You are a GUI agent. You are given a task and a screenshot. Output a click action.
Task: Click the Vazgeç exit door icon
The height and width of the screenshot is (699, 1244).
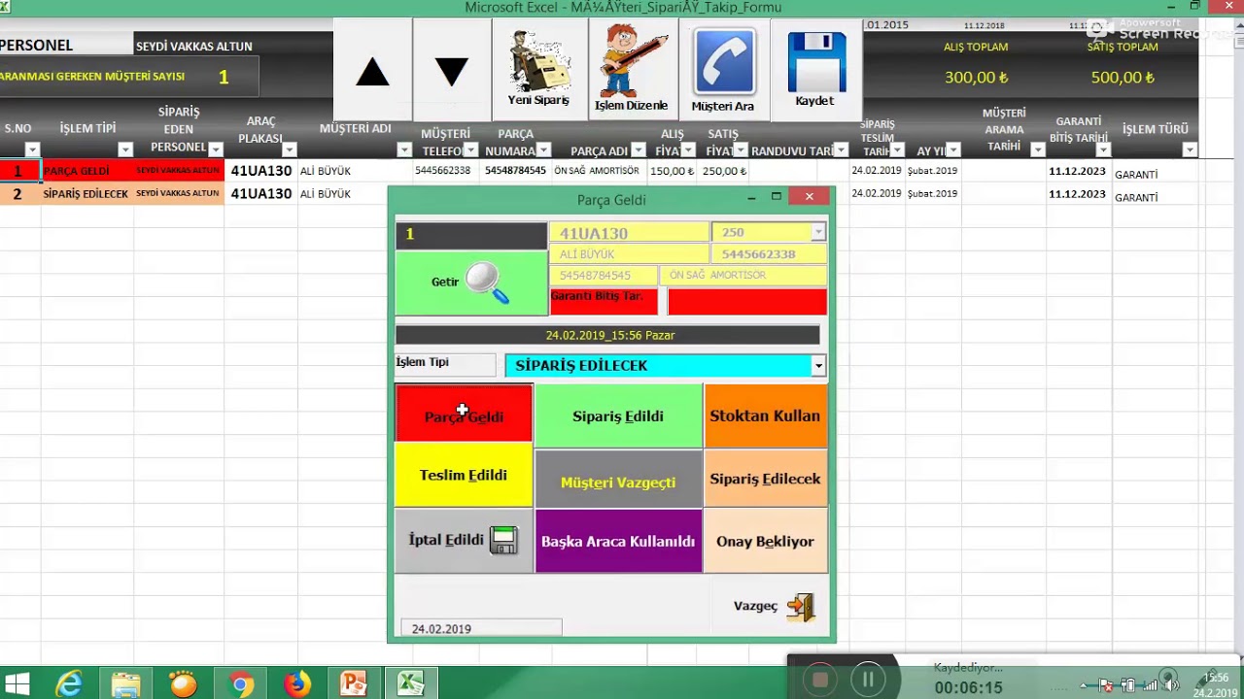(801, 607)
